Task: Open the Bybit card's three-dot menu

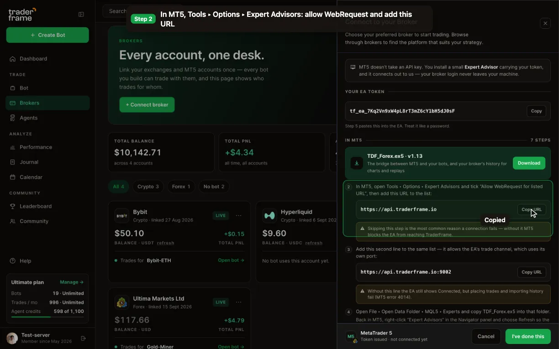Action: tap(238, 215)
